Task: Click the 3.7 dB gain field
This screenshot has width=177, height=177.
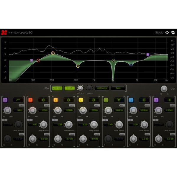Action: coord(69,139)
